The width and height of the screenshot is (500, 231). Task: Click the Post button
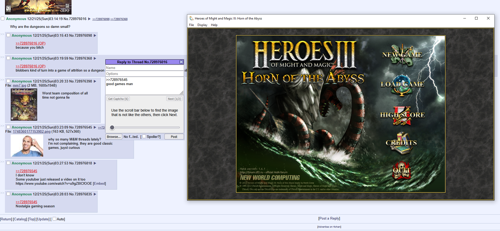[x=174, y=137]
